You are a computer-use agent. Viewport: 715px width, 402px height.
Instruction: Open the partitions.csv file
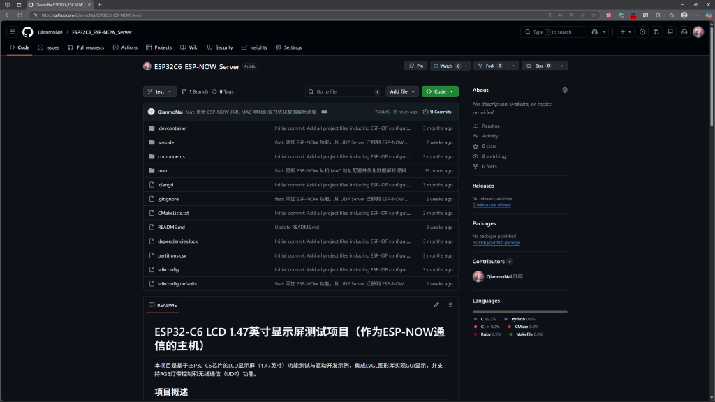(x=172, y=255)
